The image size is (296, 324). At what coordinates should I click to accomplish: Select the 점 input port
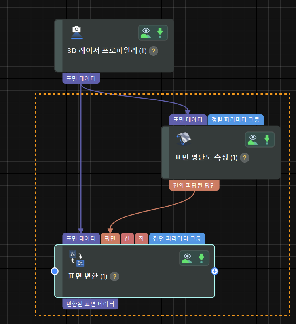(x=141, y=238)
